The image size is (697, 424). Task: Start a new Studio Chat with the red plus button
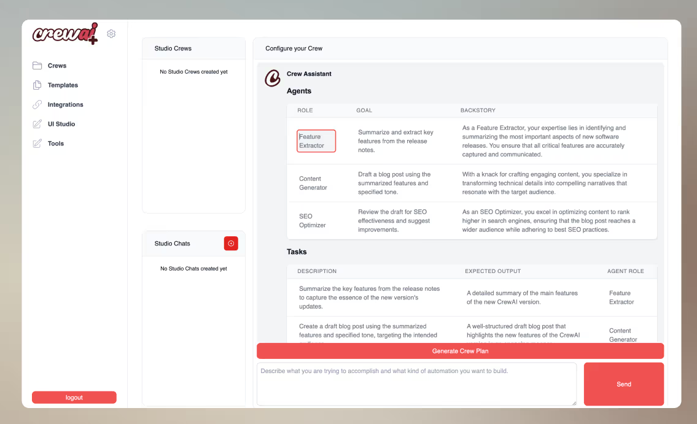tap(231, 244)
